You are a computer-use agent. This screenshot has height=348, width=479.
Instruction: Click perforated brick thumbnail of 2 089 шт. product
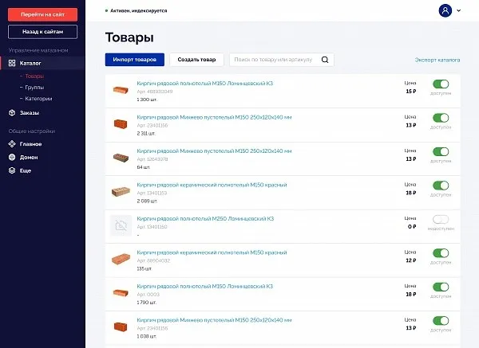click(121, 192)
